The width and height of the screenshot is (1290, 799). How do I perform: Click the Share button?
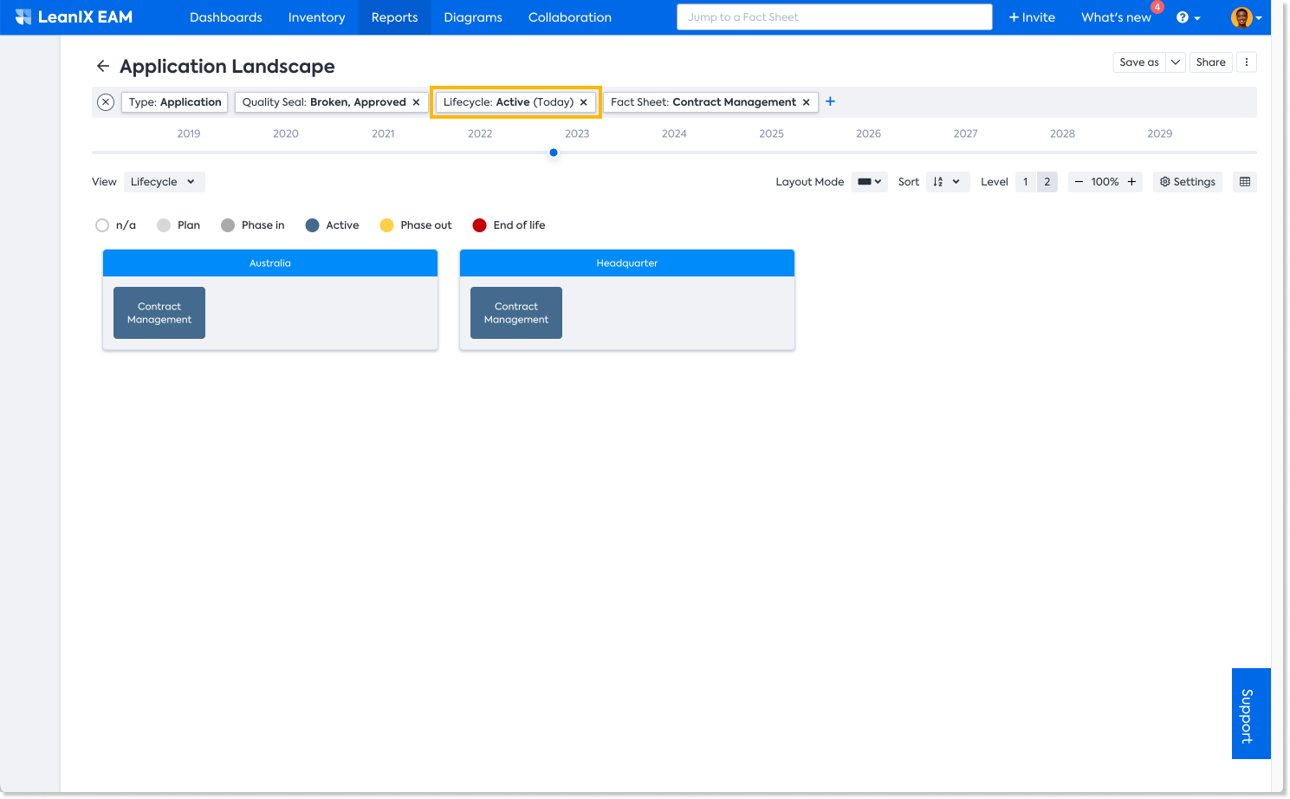(1211, 62)
